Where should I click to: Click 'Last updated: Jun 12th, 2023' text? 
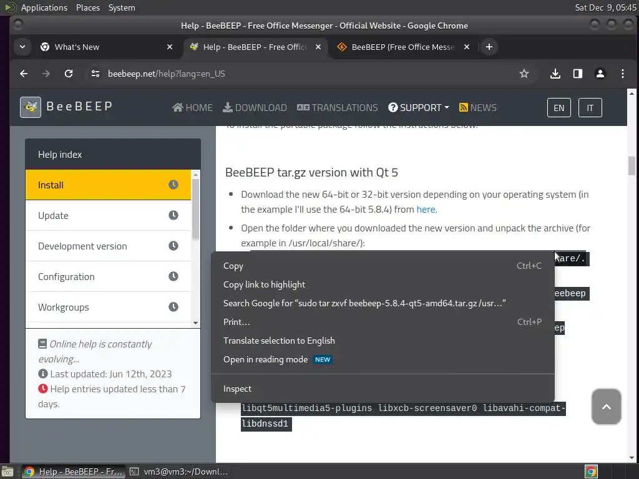pyautogui.click(x=111, y=374)
